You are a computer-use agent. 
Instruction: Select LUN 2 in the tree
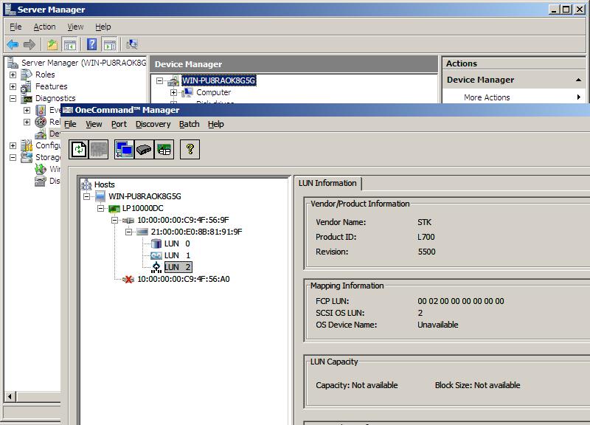(178, 267)
